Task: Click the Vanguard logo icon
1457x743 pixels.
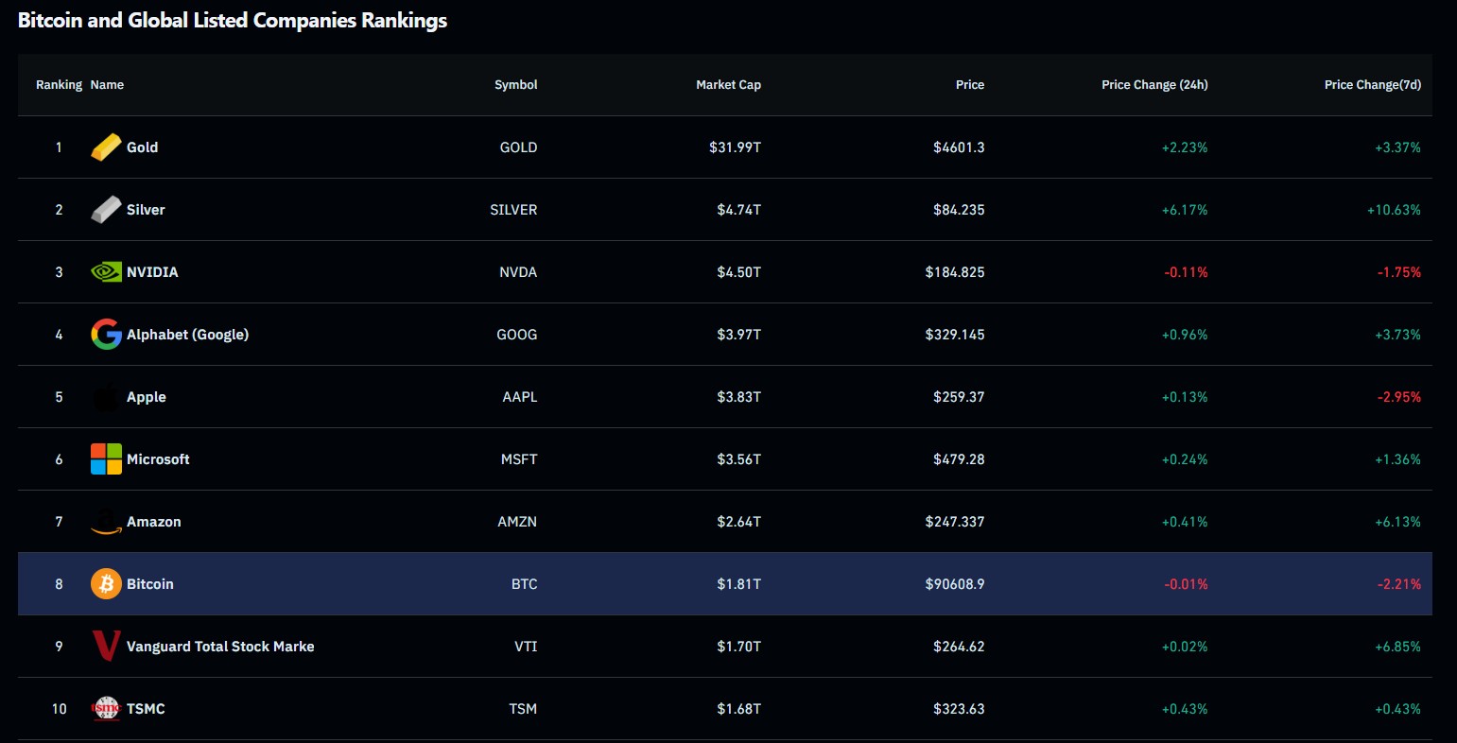Action: point(106,647)
